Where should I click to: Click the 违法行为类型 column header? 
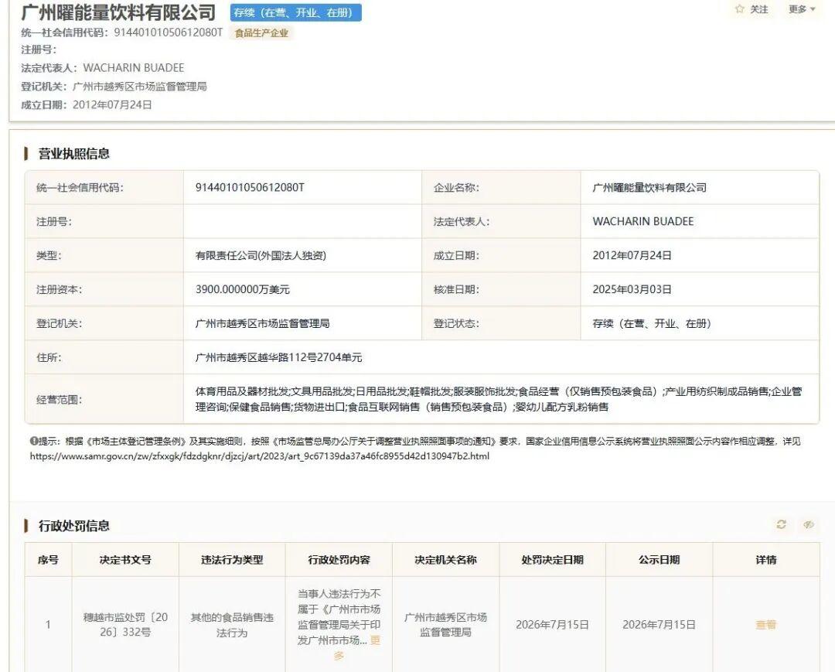[232, 560]
